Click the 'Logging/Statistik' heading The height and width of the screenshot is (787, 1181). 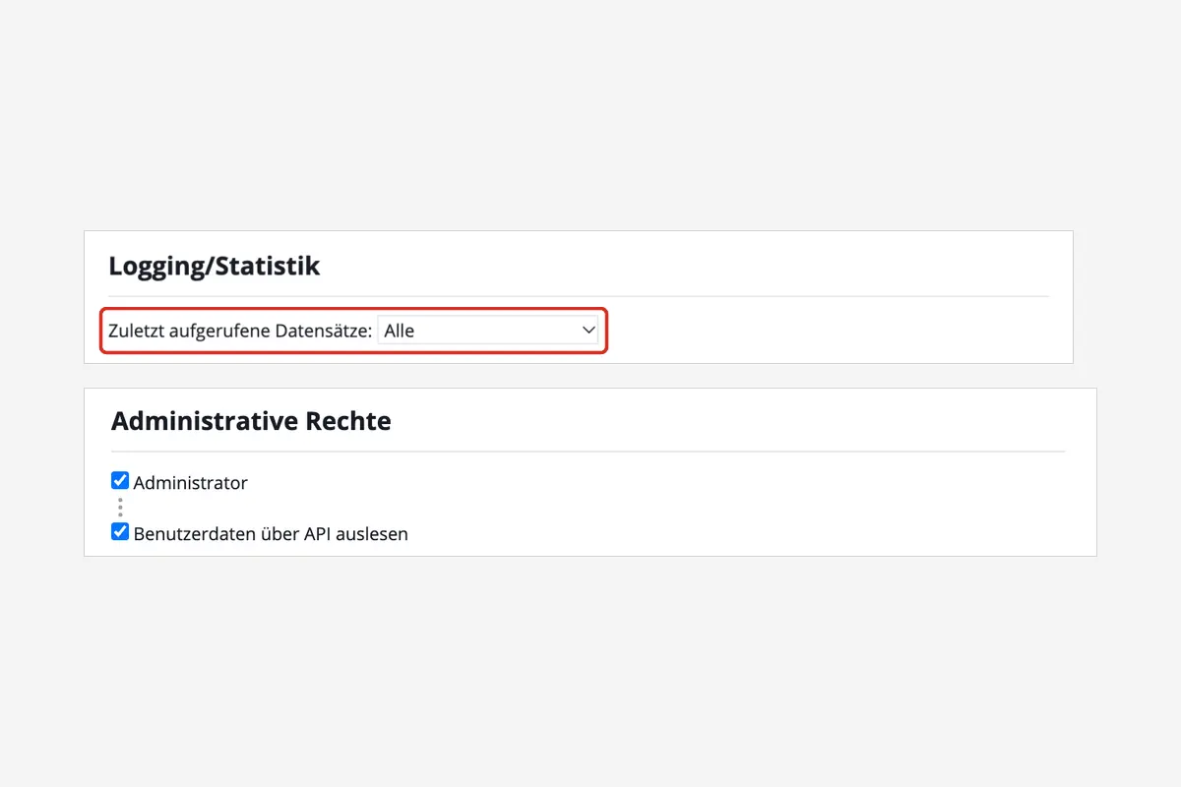[x=215, y=266]
